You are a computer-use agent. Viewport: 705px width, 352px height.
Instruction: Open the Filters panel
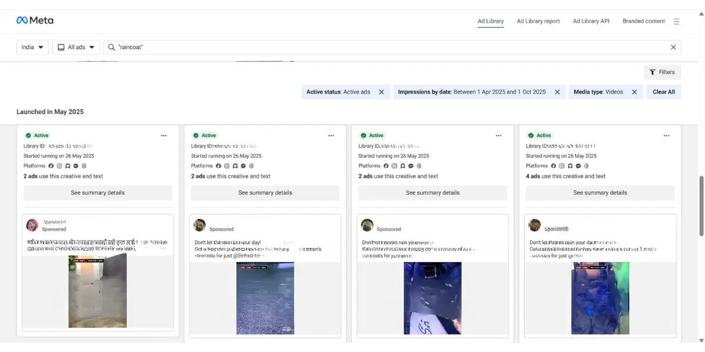tap(663, 72)
